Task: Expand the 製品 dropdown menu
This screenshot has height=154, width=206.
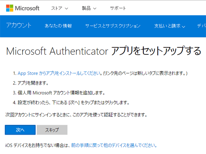Action: coord(89,8)
